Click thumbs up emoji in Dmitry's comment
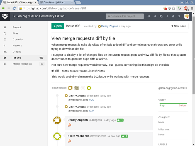195x146 pixels. click(x=69, y=125)
